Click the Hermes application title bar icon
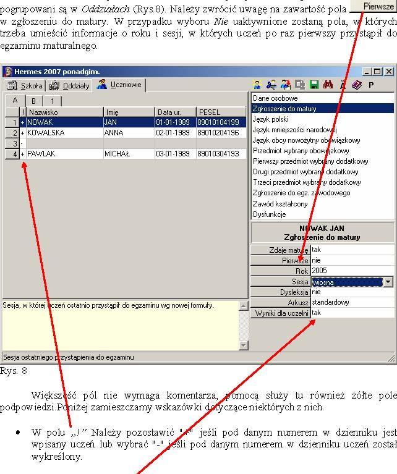 coord(8,72)
